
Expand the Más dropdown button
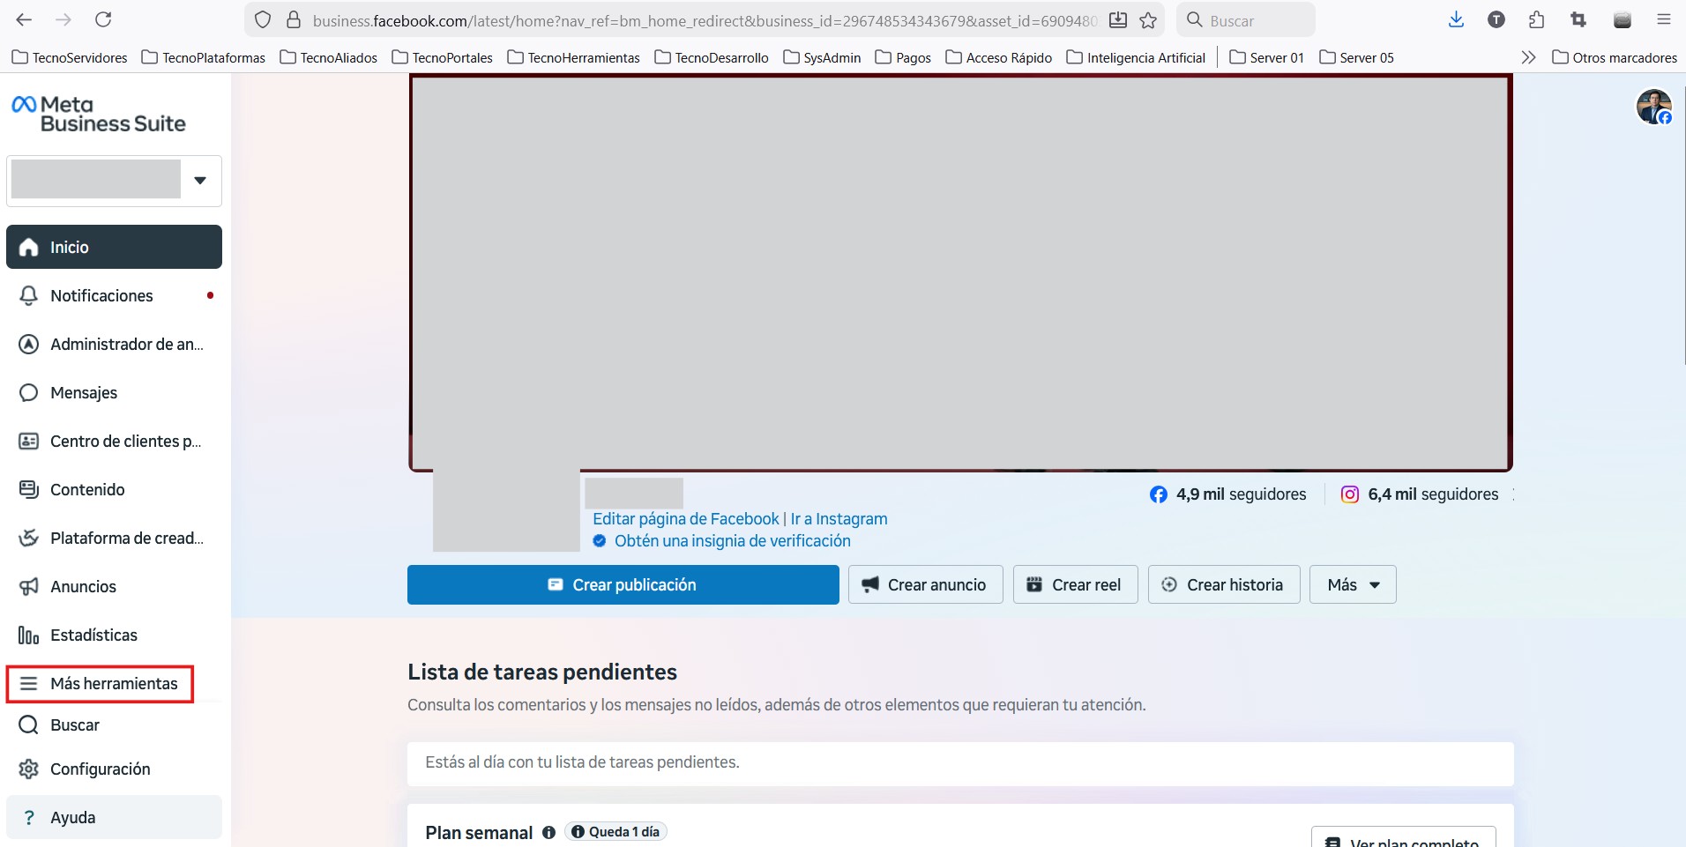[1352, 585]
